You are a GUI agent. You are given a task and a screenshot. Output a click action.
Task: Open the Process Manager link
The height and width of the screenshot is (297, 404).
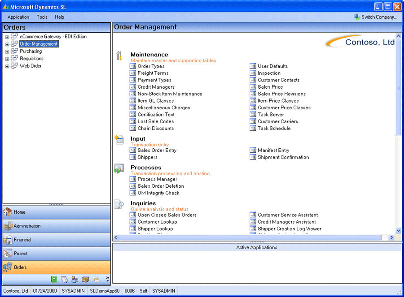pos(157,179)
